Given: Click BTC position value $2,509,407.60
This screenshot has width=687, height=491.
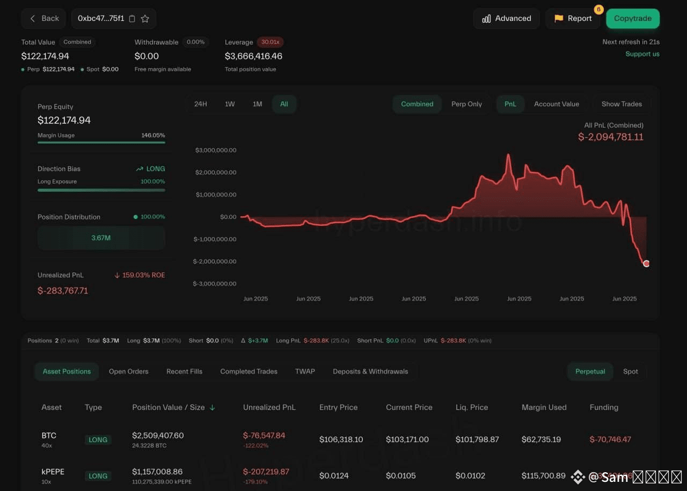Looking at the screenshot, I should point(158,435).
